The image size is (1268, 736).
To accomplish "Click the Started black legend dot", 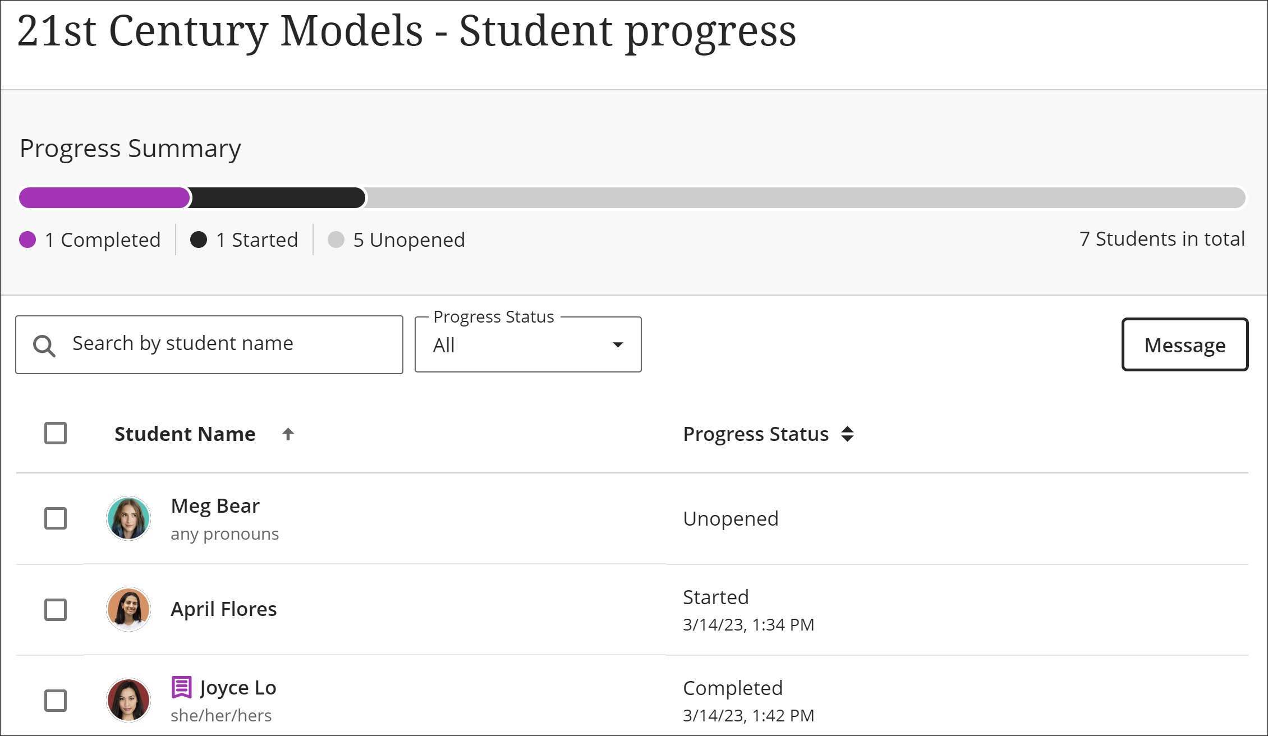I will tap(199, 240).
